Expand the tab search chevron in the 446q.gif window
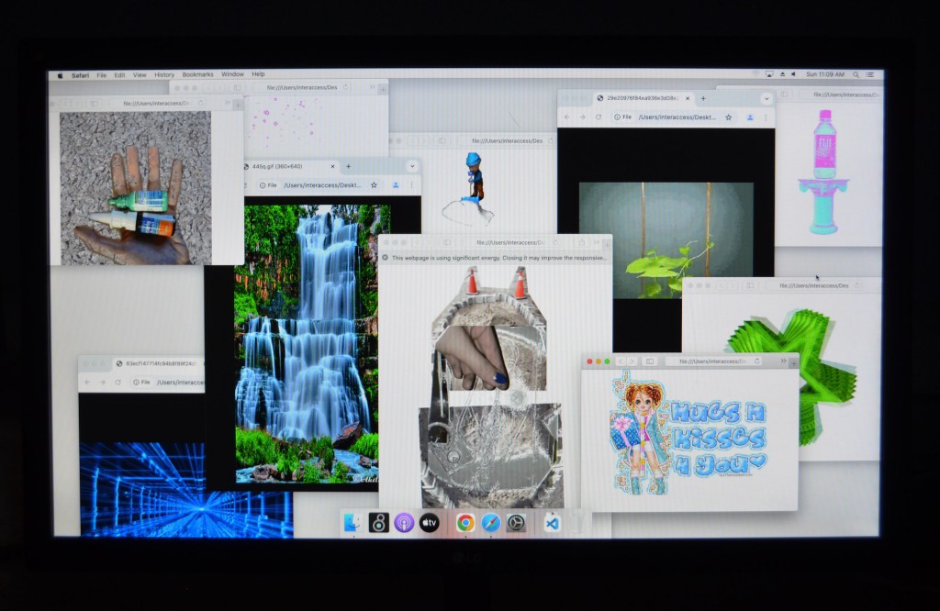This screenshot has height=611, width=940. click(x=412, y=166)
